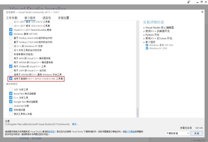208x142 pixels.
Task: Close the modify dialog with X
Action: click(202, 12)
